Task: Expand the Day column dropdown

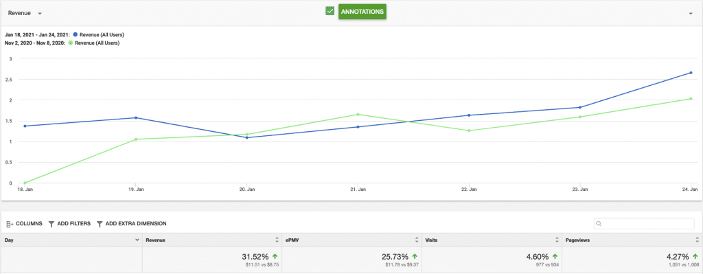Action: (137, 240)
